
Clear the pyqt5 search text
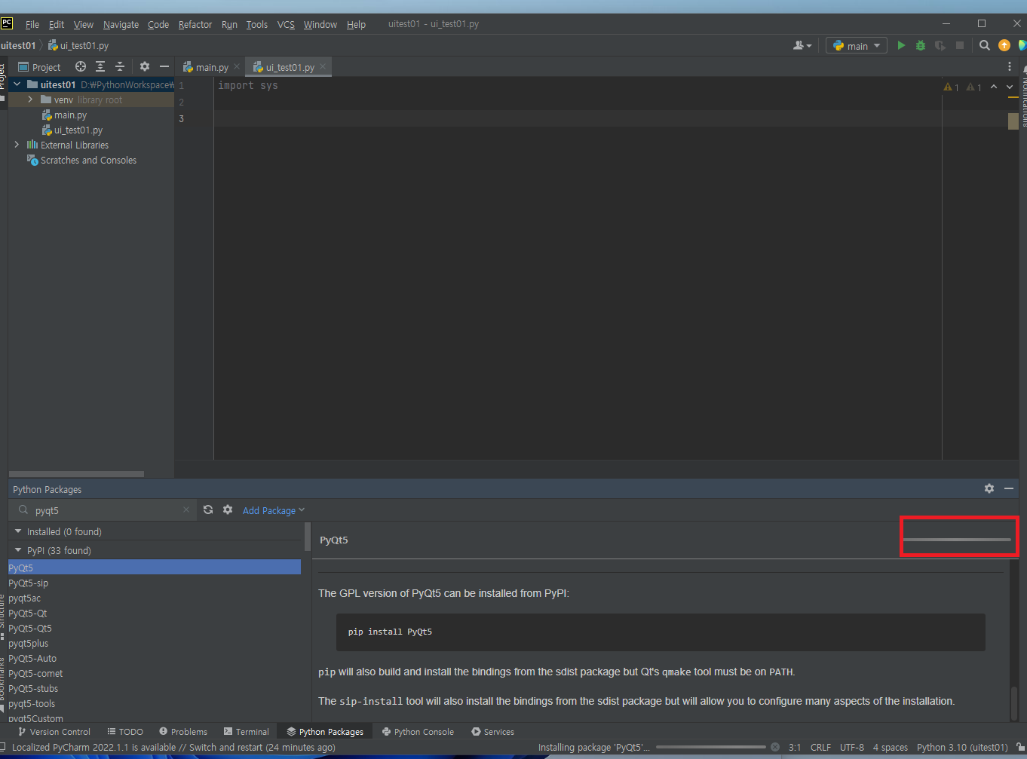[x=186, y=510]
